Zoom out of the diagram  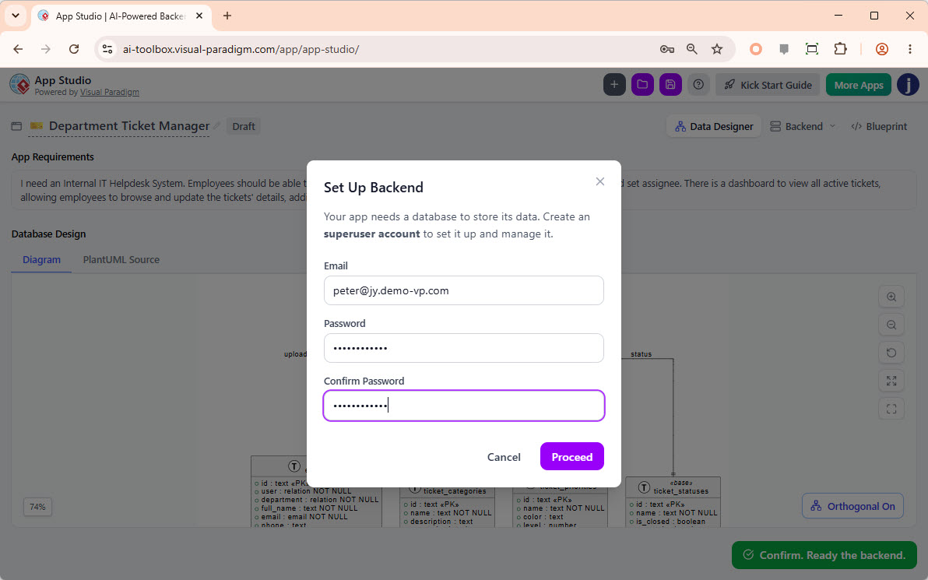pyautogui.click(x=891, y=325)
